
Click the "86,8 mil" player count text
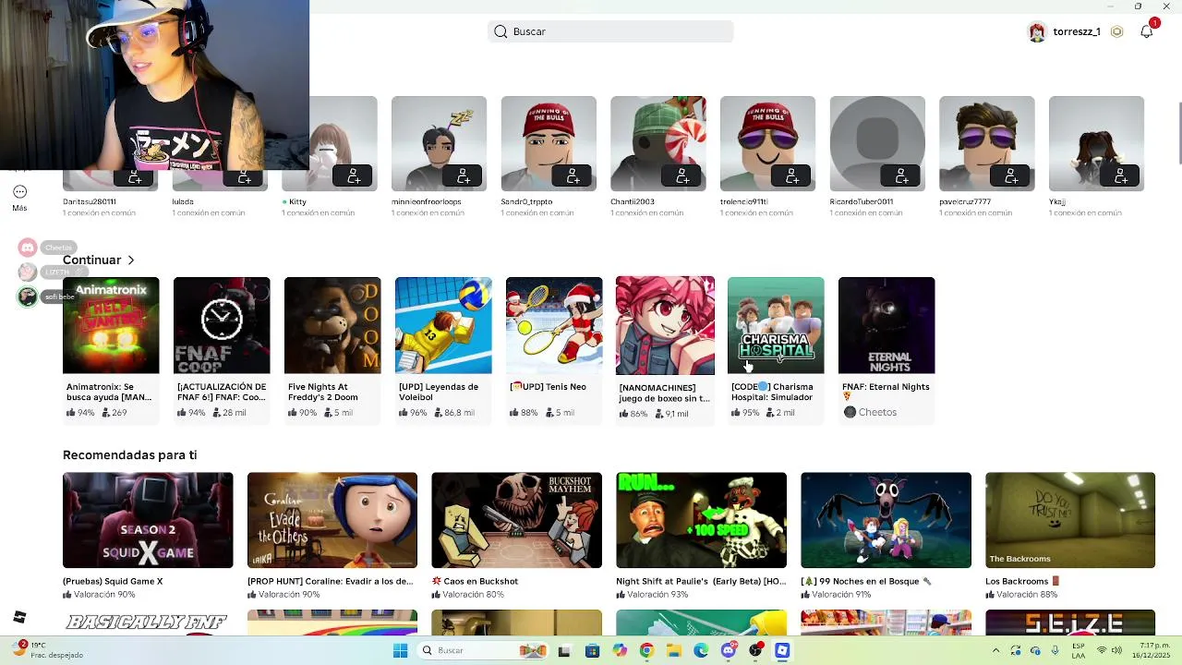(459, 413)
